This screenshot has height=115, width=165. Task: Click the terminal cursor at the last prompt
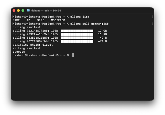coord(73,55)
